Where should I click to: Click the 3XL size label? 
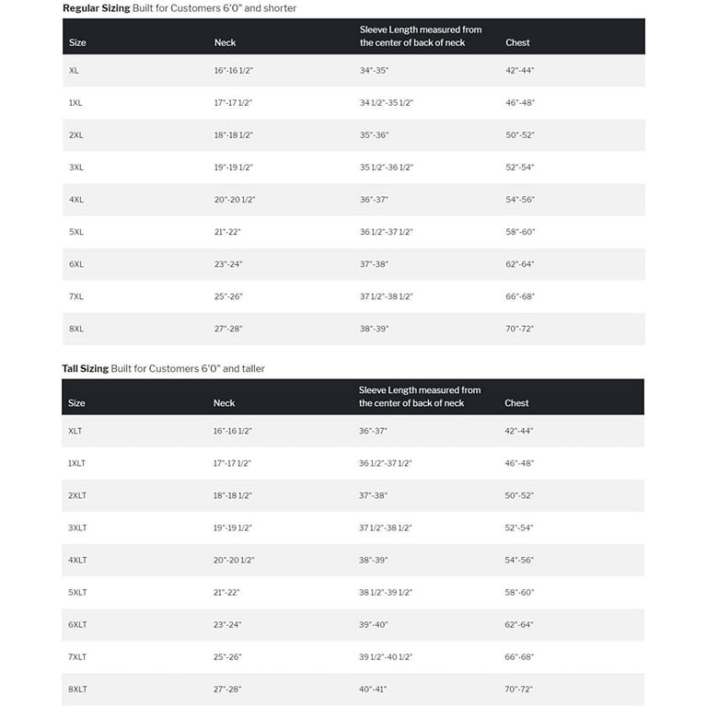pyautogui.click(x=76, y=168)
